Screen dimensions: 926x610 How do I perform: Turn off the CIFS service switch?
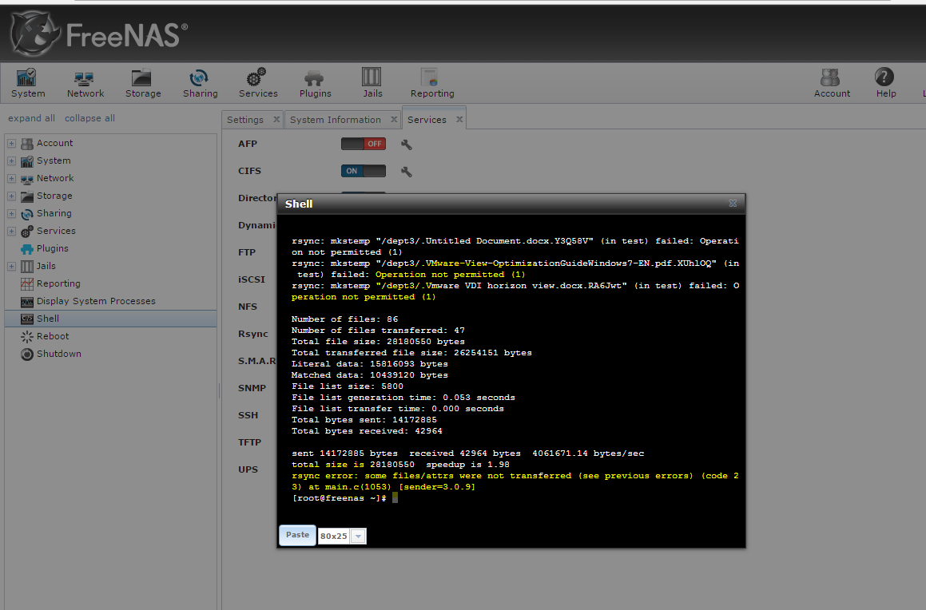tap(364, 171)
